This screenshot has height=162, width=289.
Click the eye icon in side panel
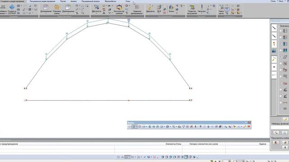(274, 67)
